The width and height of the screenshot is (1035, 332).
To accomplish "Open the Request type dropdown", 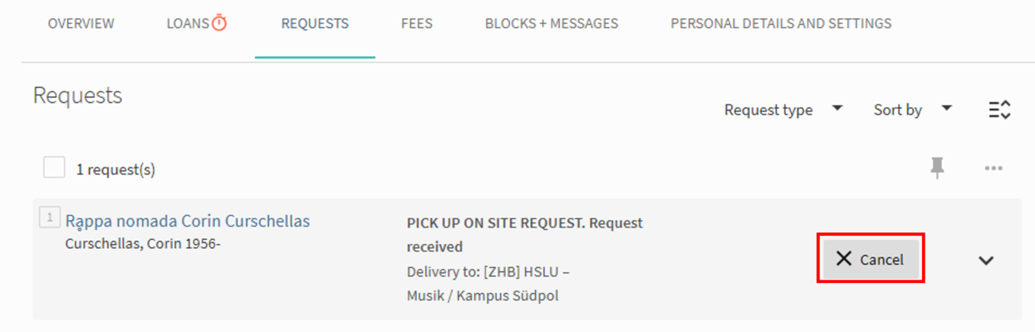I will (x=782, y=110).
